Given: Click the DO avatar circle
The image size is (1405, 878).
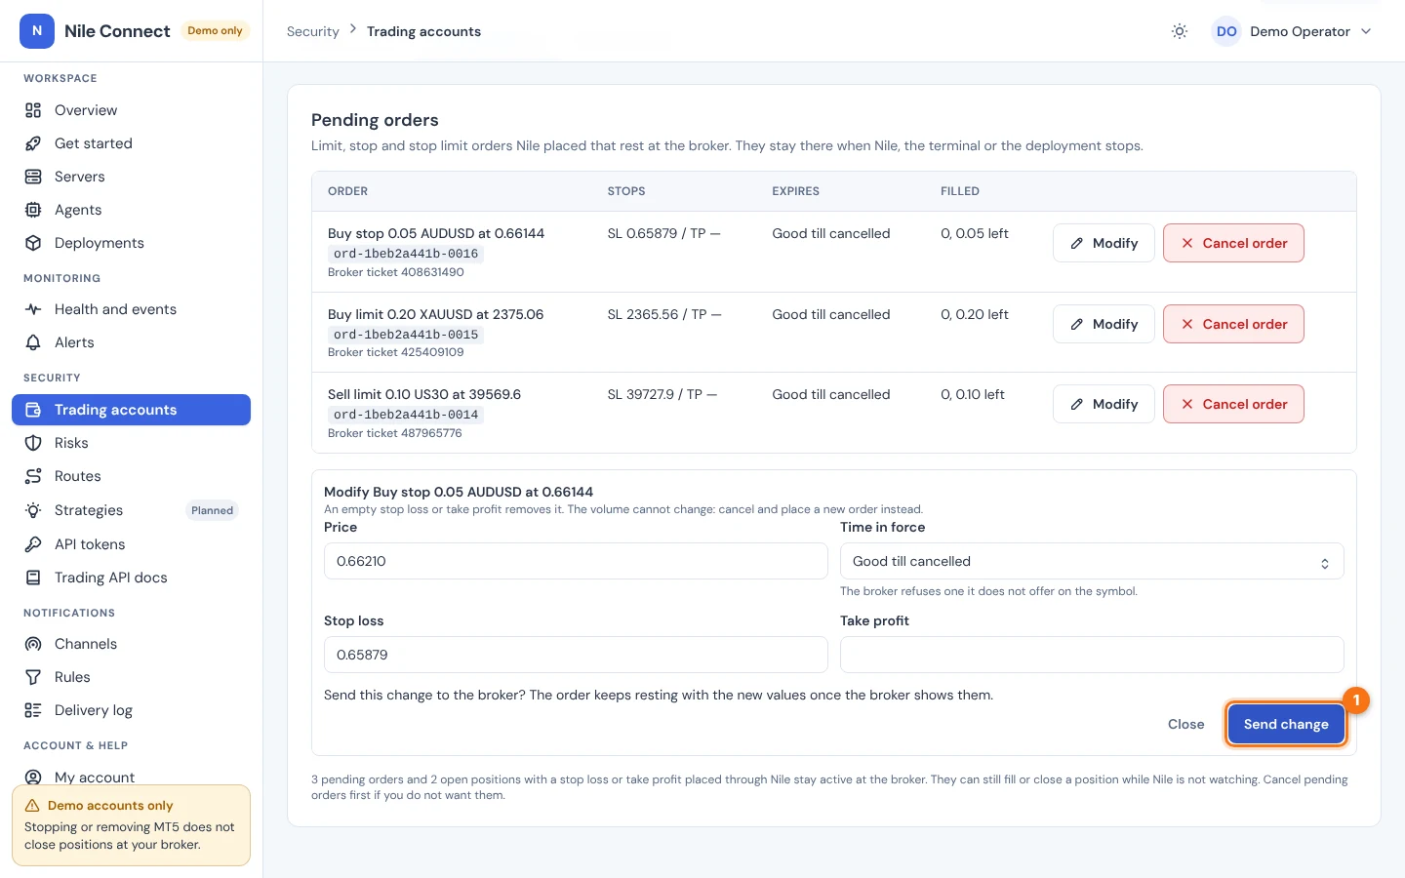Looking at the screenshot, I should pyautogui.click(x=1226, y=31).
